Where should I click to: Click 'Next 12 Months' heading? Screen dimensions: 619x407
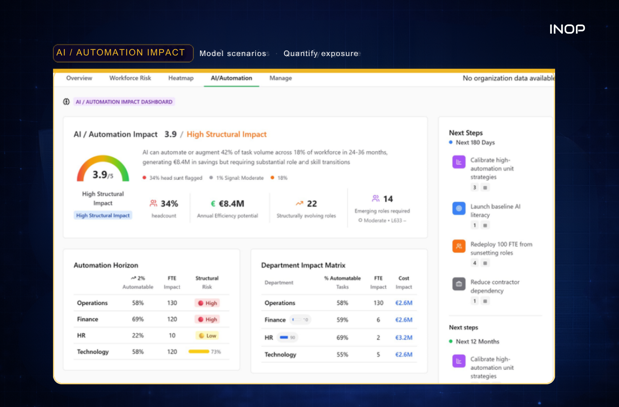(x=478, y=342)
